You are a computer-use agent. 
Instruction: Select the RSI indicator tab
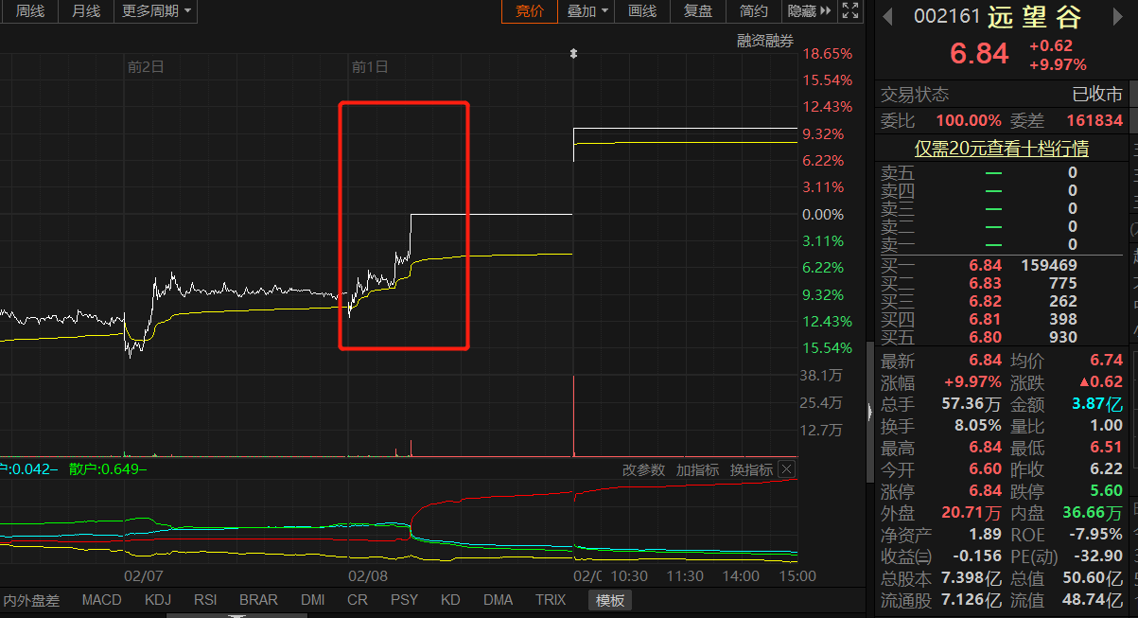pos(205,600)
